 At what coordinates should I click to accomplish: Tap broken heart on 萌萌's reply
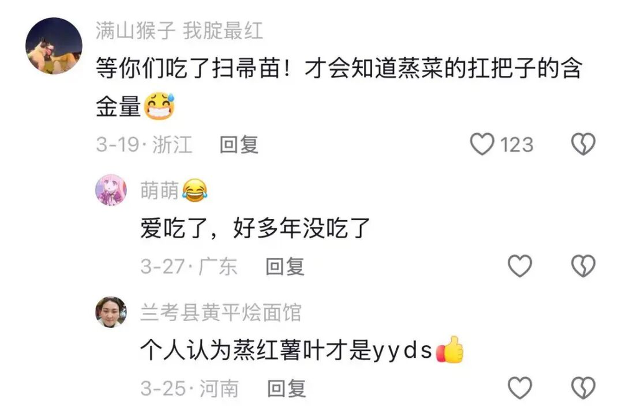click(x=583, y=266)
